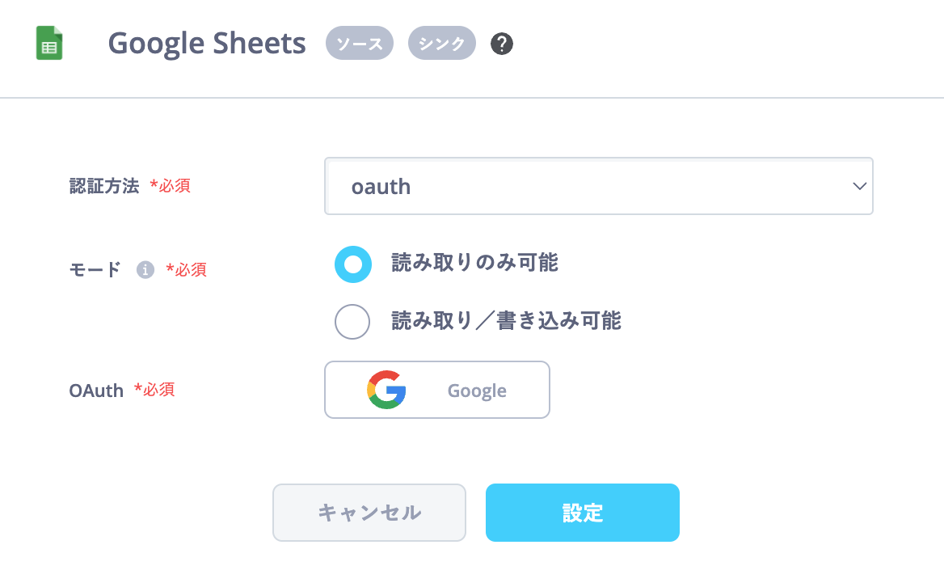The width and height of the screenshot is (944, 566).
Task: Click the chevron arrow in the oauth dropdown
Action: pyautogui.click(x=859, y=186)
